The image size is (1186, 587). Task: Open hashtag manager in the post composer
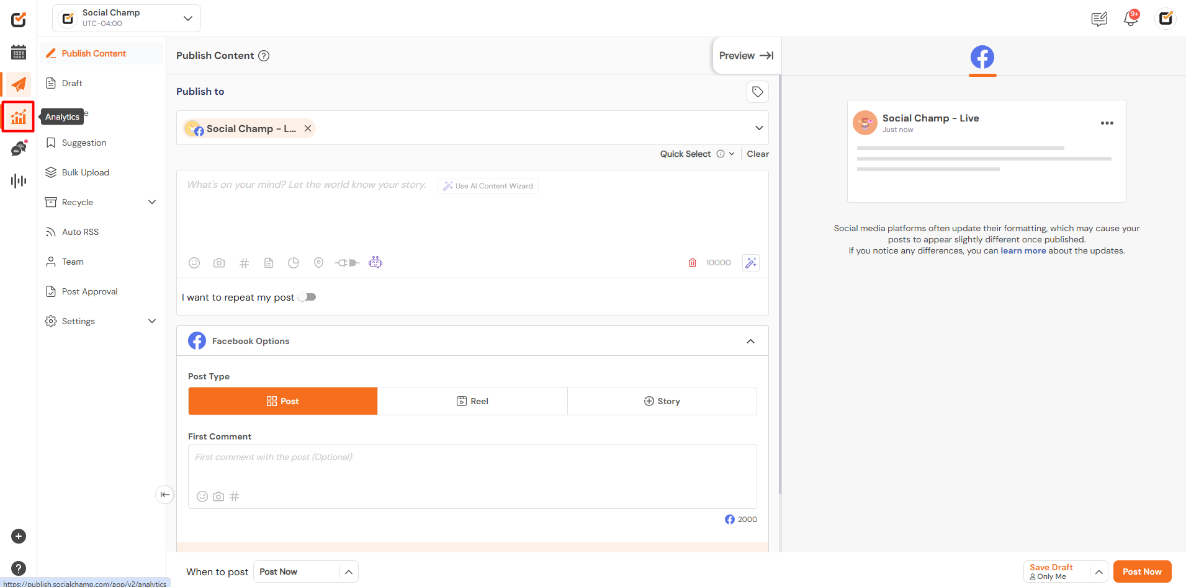(x=244, y=263)
